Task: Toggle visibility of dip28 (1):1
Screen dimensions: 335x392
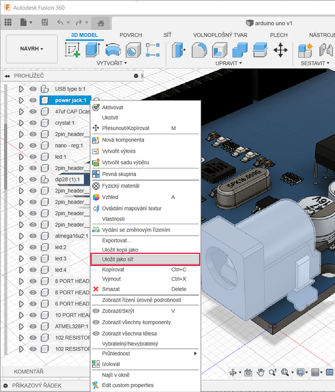Action: [x=33, y=179]
